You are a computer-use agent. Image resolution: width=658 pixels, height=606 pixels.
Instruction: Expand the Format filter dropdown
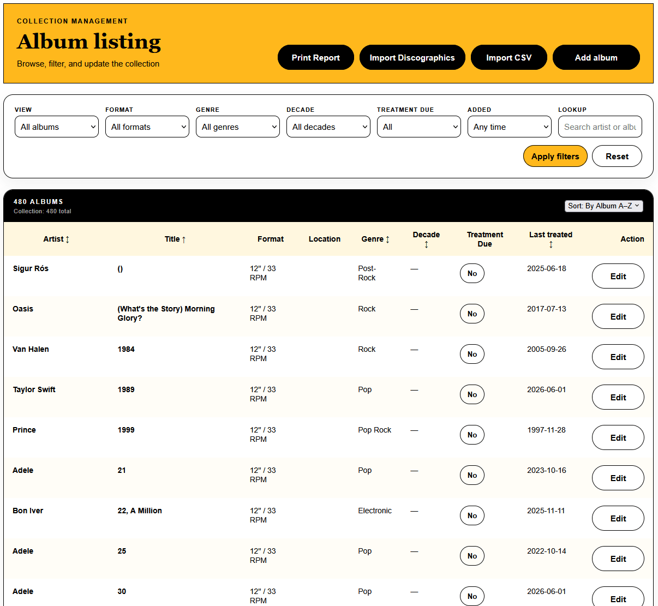click(x=147, y=127)
